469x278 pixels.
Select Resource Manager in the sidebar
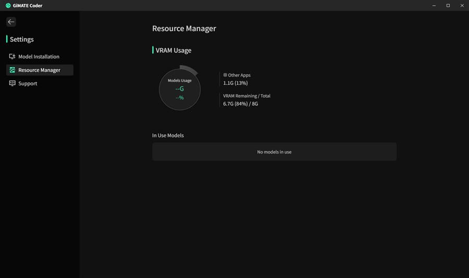(x=39, y=70)
